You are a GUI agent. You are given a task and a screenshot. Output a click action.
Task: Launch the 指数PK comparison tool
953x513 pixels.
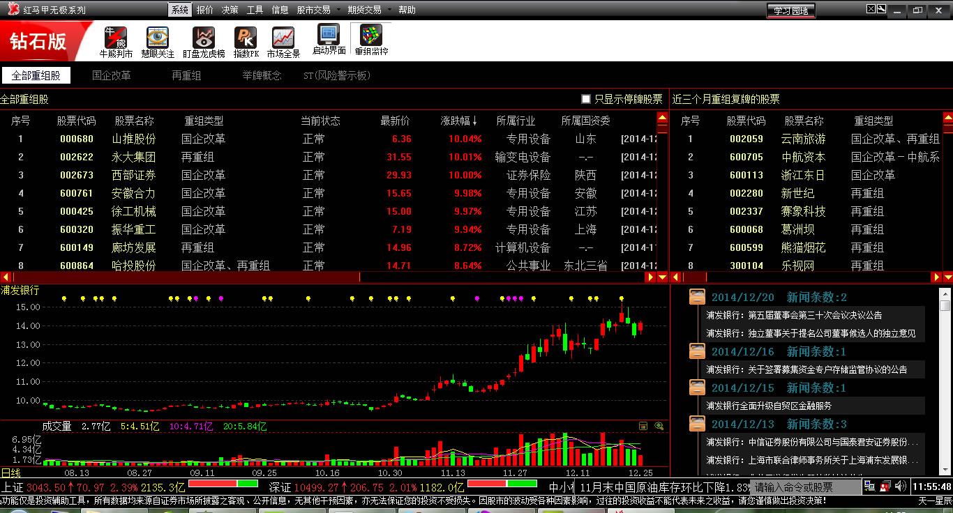tap(246, 42)
